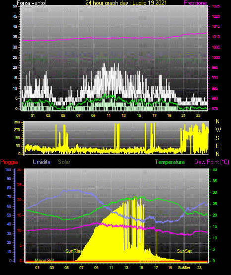Click the SunSet marker in lower graph

(184, 251)
